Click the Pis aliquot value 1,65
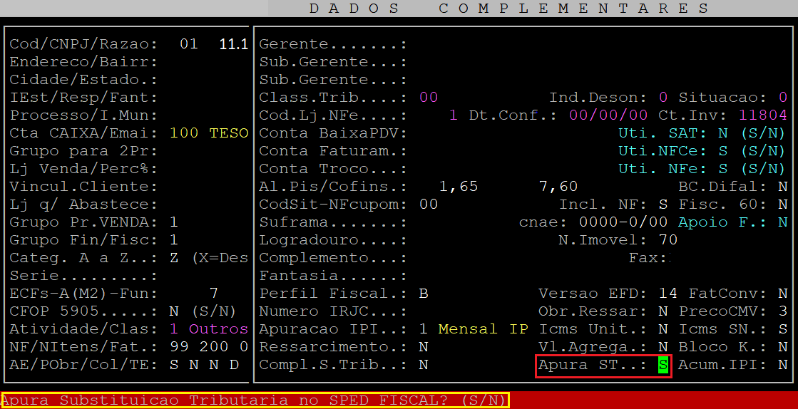The height and width of the screenshot is (409, 798). pyautogui.click(x=458, y=187)
